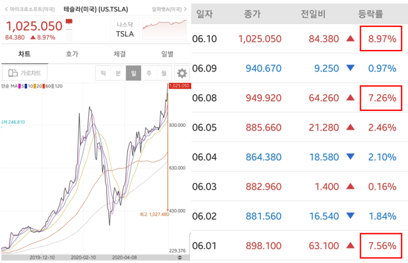Click closing price 949.920

(264, 98)
